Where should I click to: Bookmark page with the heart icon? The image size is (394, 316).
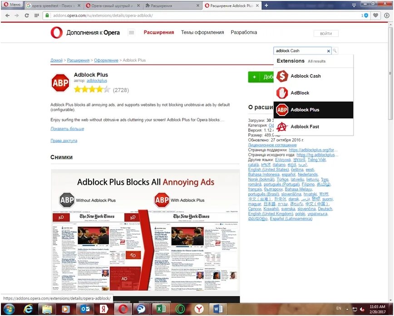[375, 15]
